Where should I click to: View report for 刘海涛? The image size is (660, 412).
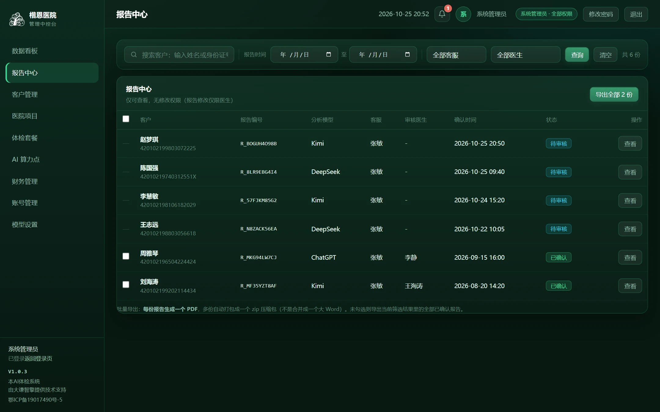tap(630, 286)
